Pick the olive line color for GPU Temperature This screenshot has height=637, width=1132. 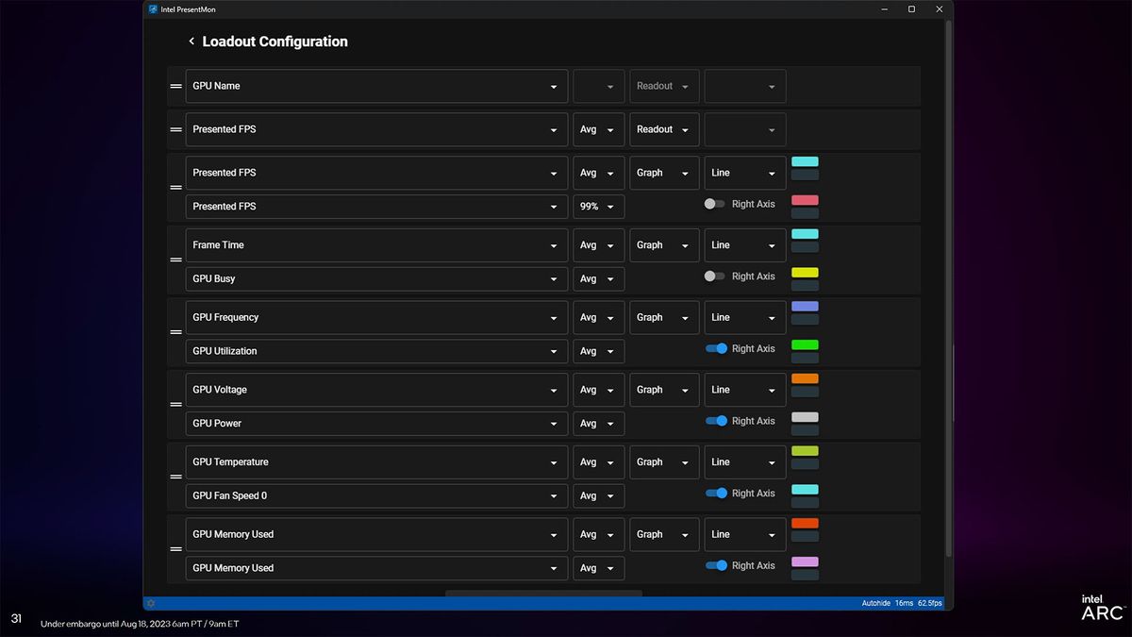(805, 451)
